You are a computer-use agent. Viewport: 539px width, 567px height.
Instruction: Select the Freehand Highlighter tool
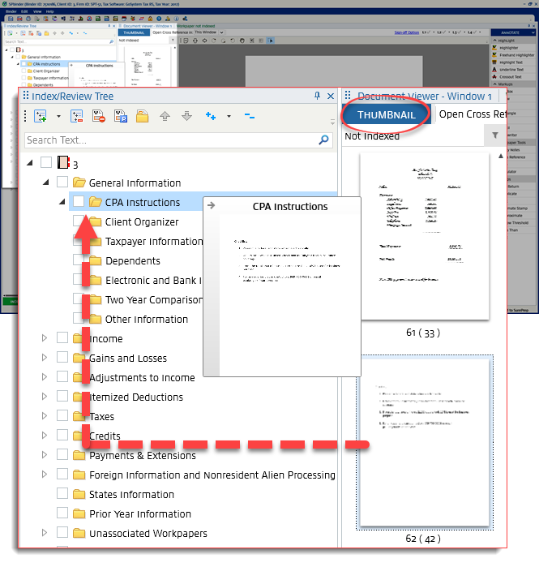pyautogui.click(x=513, y=55)
